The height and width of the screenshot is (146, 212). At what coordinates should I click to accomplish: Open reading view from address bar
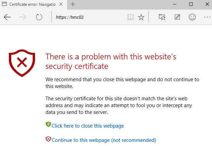[x=130, y=17]
